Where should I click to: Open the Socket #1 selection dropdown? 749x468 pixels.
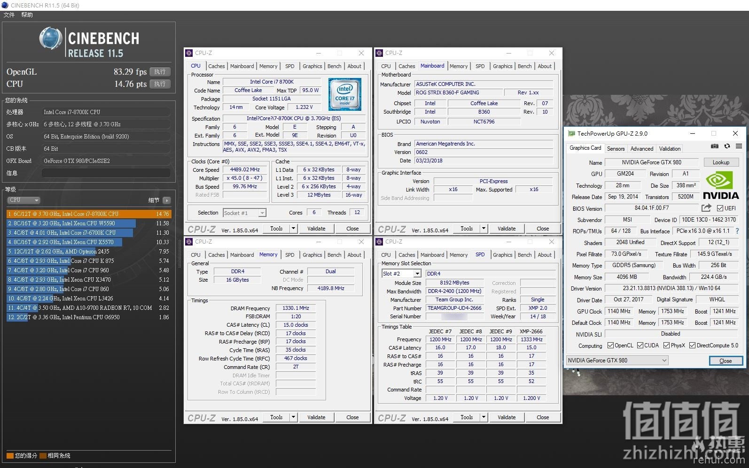pos(244,213)
